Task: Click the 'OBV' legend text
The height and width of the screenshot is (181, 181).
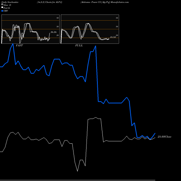Action: [x=6, y=11]
